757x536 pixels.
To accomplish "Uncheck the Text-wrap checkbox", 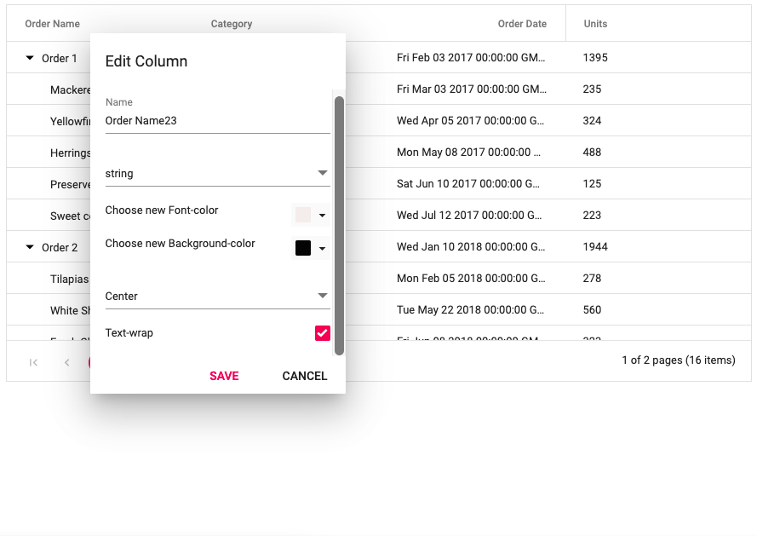I will 323,333.
